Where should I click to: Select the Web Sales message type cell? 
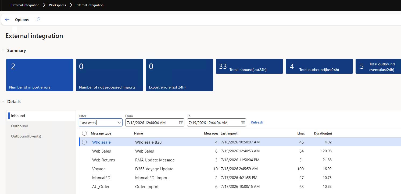101,151
